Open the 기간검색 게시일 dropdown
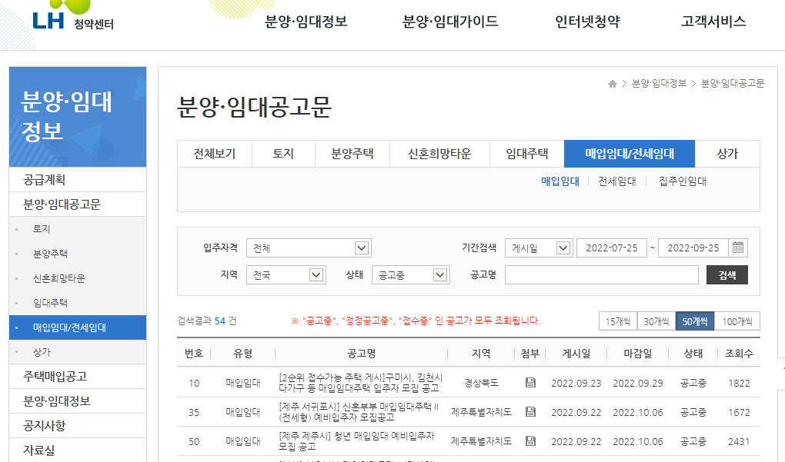Viewport: 785px width, 462px height. (539, 248)
